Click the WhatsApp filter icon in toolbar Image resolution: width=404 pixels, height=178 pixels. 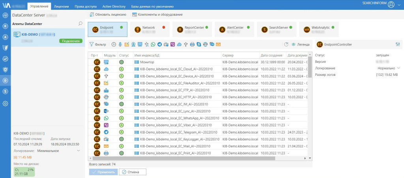[153, 44]
